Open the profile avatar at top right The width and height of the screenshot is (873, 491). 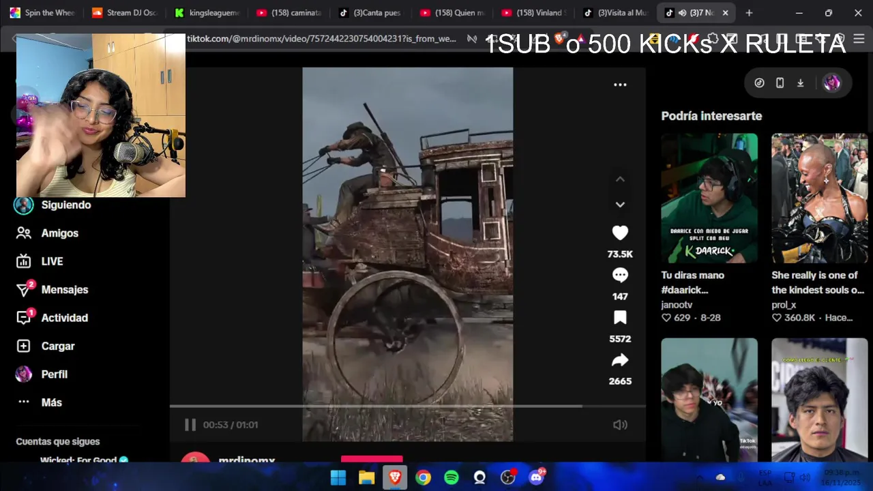(x=831, y=83)
